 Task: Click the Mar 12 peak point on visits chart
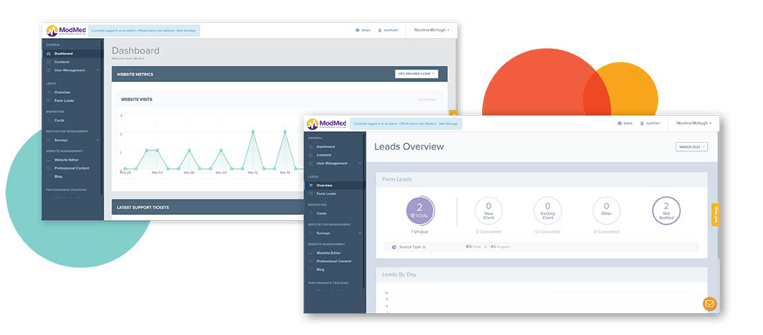pyautogui.click(x=253, y=132)
